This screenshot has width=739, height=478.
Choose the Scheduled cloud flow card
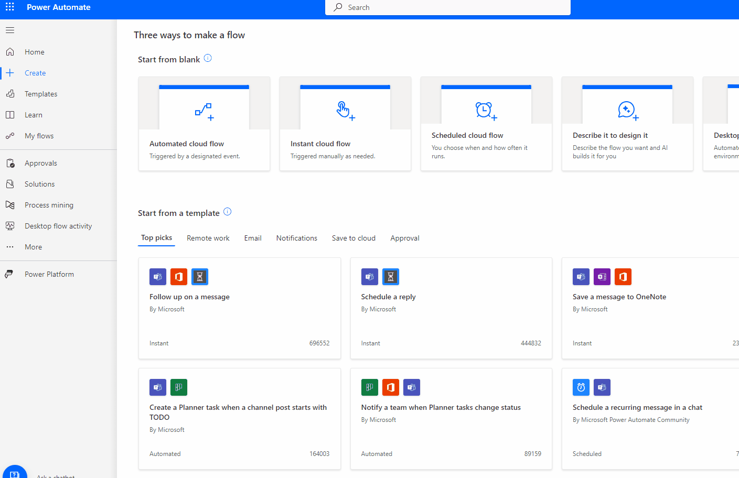(486, 124)
